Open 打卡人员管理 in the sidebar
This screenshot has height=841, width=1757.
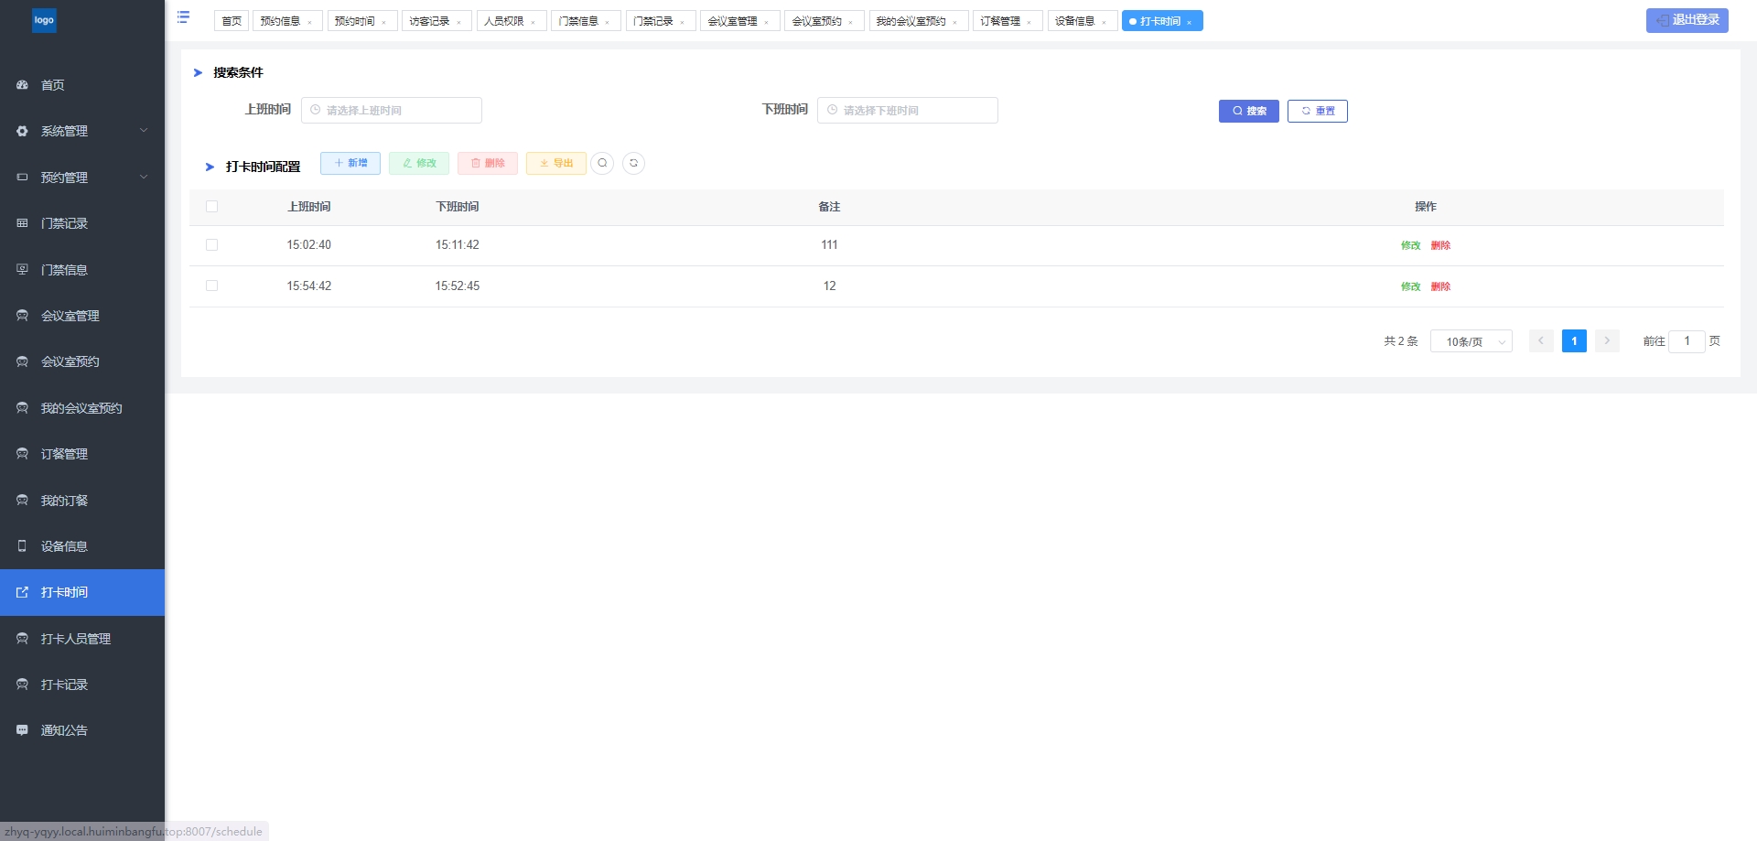(82, 639)
